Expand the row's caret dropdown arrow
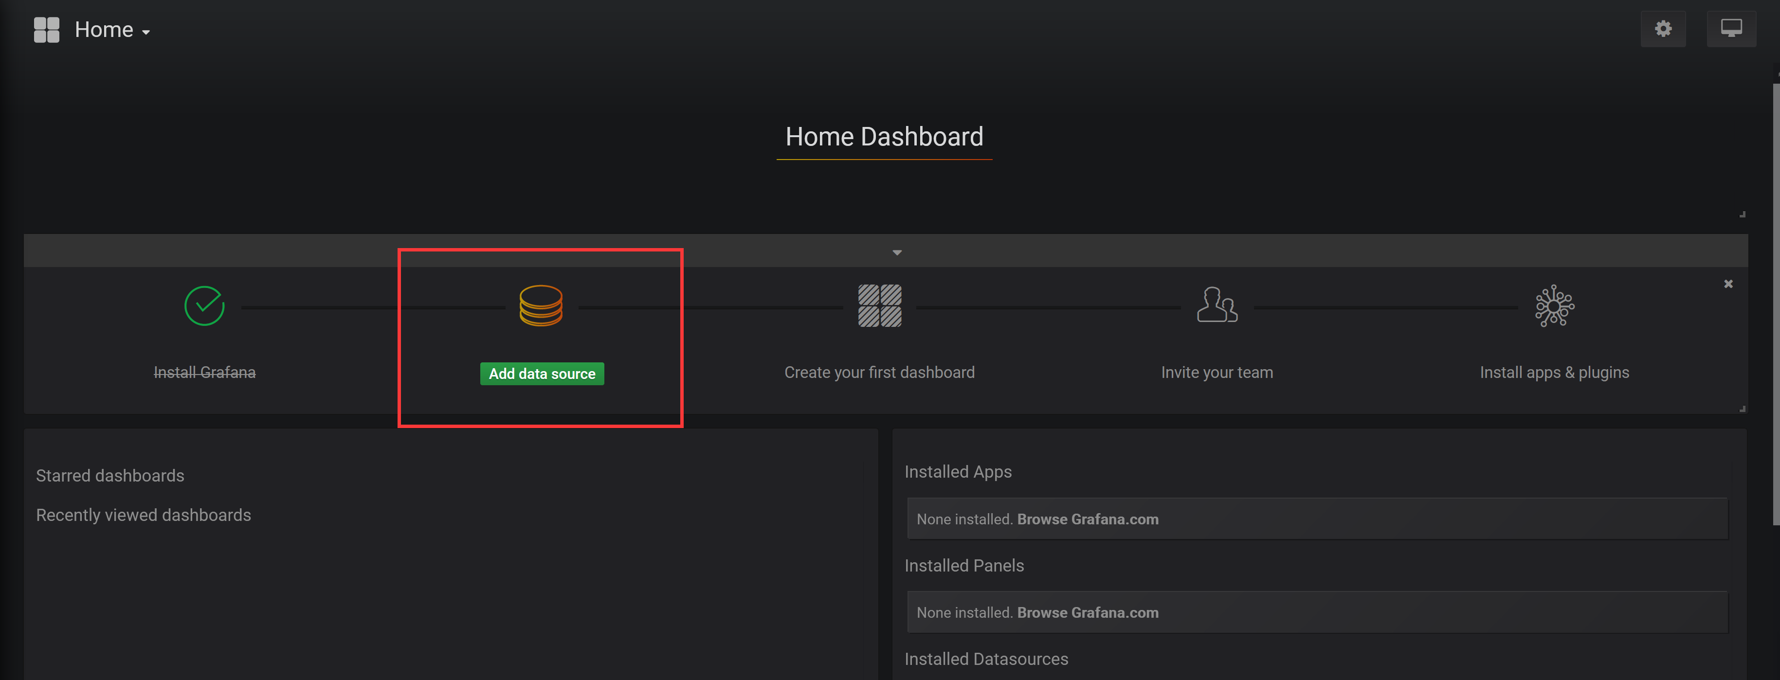 point(897,253)
